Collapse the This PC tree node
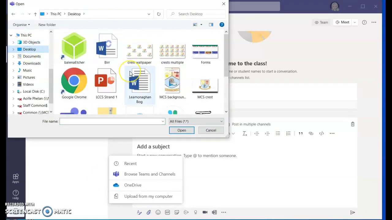The width and height of the screenshot is (392, 220). pos(11,35)
